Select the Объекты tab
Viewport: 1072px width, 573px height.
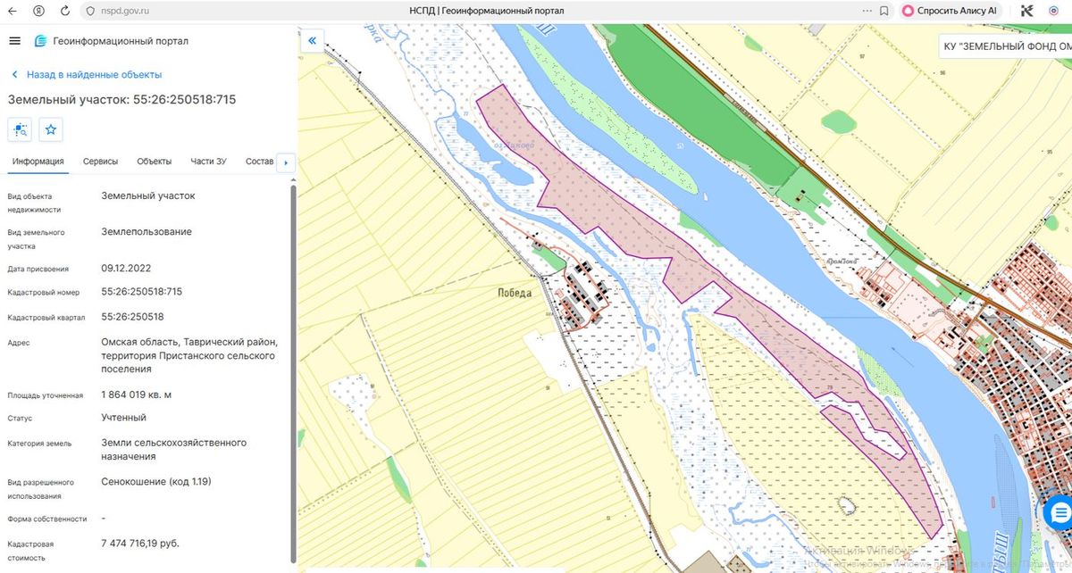coord(155,162)
